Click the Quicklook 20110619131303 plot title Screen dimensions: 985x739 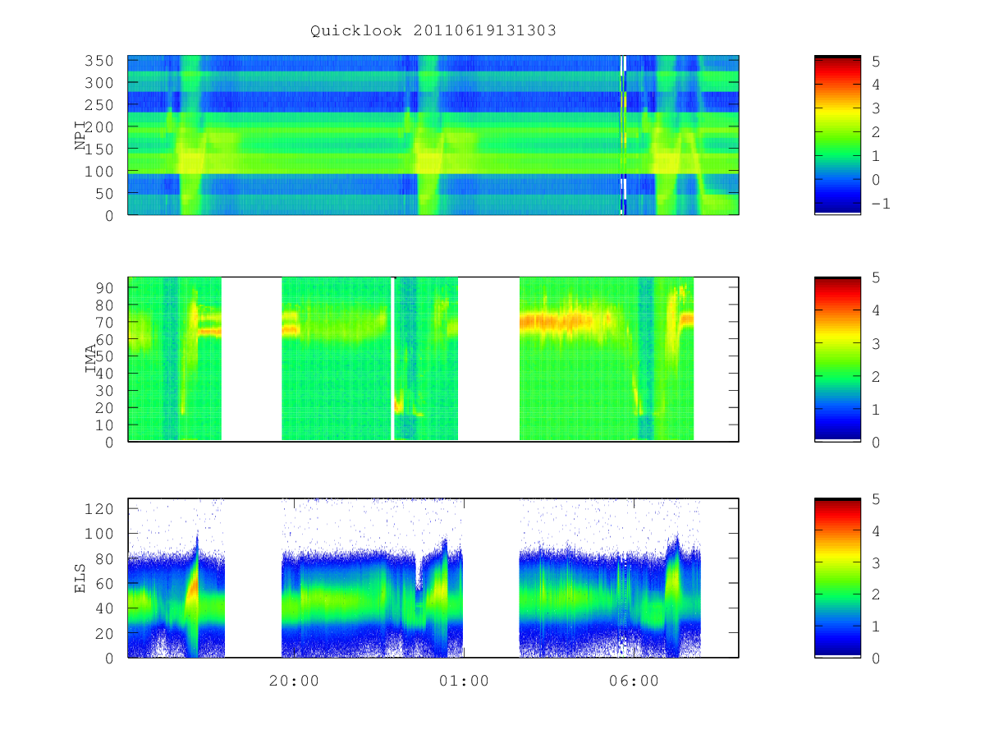tap(433, 31)
